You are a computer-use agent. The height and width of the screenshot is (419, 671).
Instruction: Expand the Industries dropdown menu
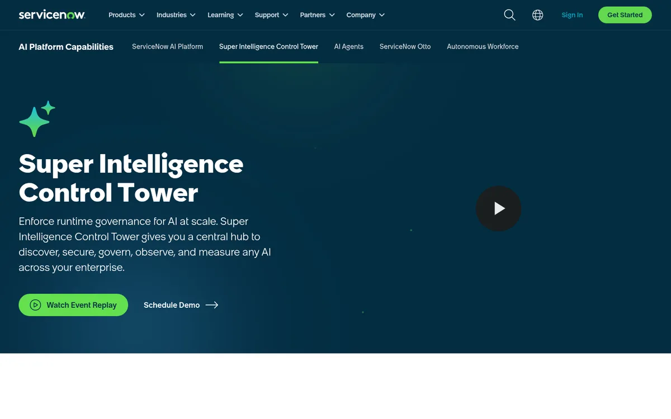pyautogui.click(x=176, y=15)
